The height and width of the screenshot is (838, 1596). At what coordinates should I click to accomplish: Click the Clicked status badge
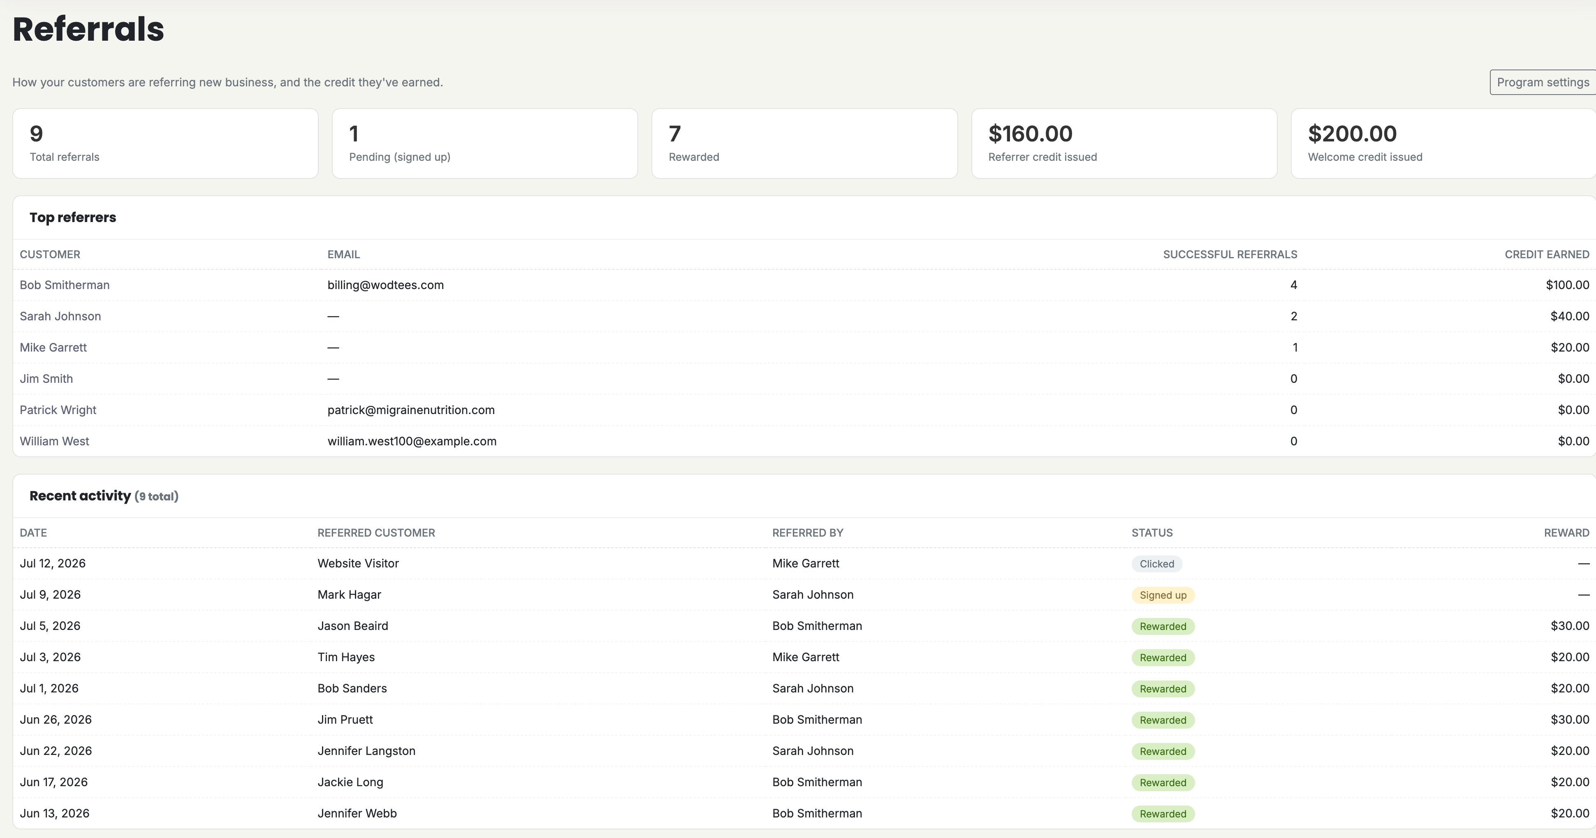click(x=1157, y=564)
